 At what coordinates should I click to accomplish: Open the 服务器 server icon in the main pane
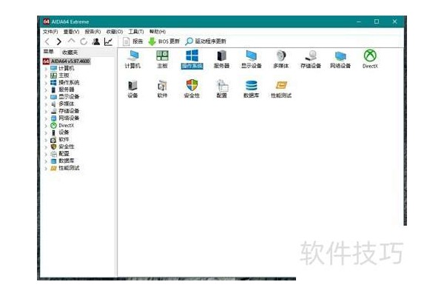(221, 59)
